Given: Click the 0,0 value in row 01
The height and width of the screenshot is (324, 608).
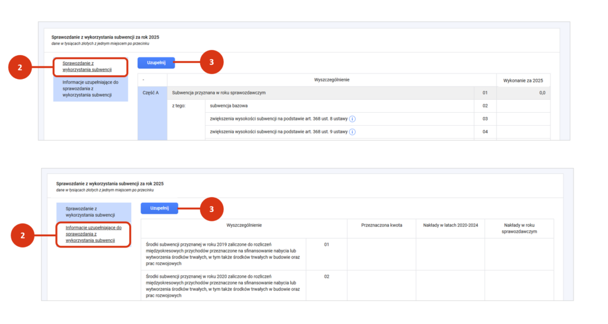Looking at the screenshot, I should [542, 93].
